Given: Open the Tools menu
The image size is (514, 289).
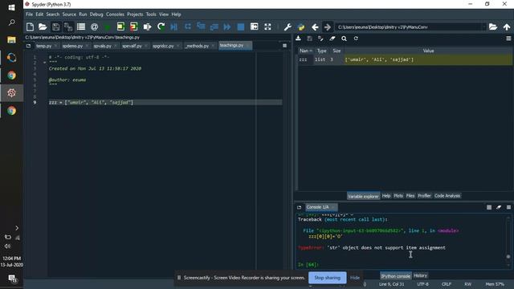Looking at the screenshot, I should pyautogui.click(x=151, y=14).
